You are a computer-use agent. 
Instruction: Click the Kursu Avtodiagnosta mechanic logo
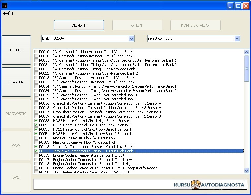click(x=196, y=184)
